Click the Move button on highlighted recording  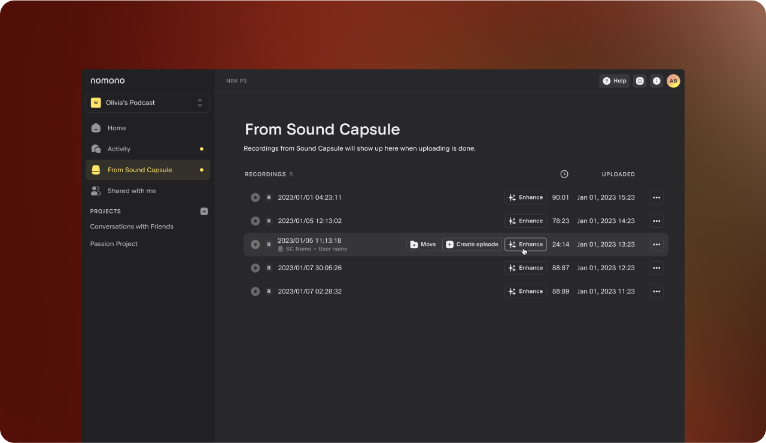coord(423,245)
